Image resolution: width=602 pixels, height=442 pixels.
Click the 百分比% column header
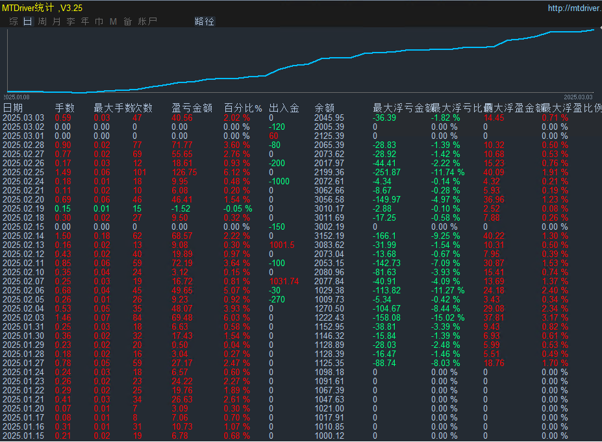(x=243, y=108)
